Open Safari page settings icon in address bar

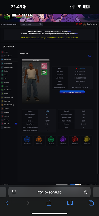14,192
